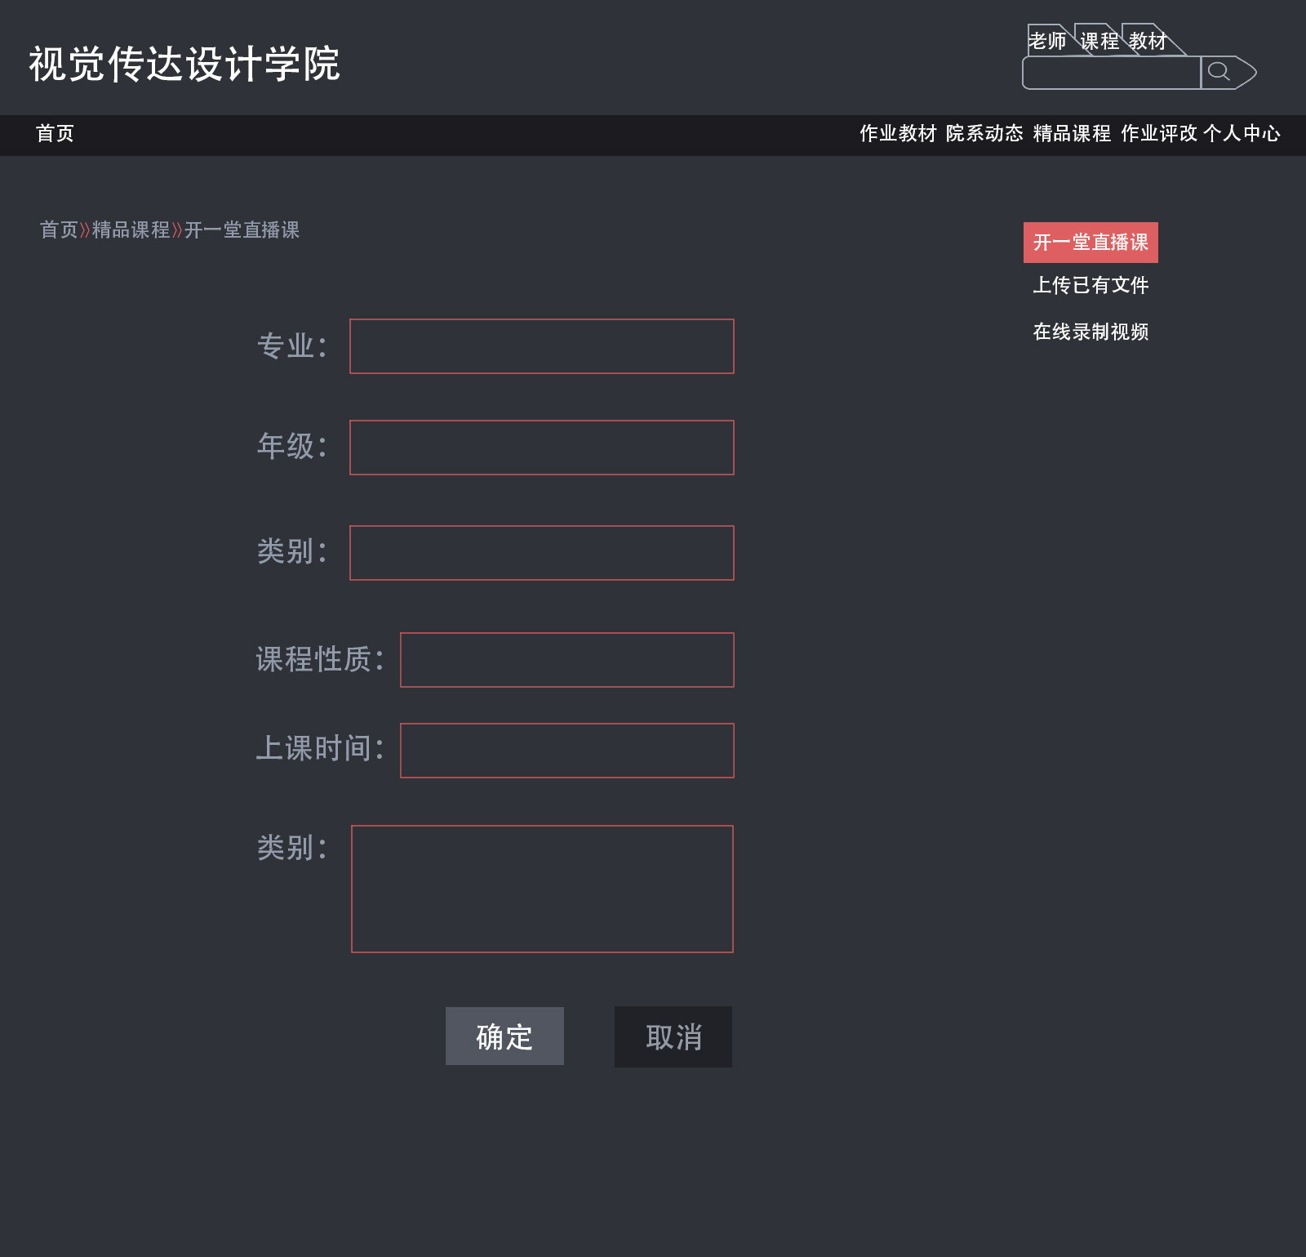Click the large 类别 text area

[x=541, y=888]
